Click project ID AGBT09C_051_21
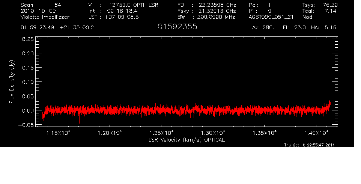 coord(271,17)
